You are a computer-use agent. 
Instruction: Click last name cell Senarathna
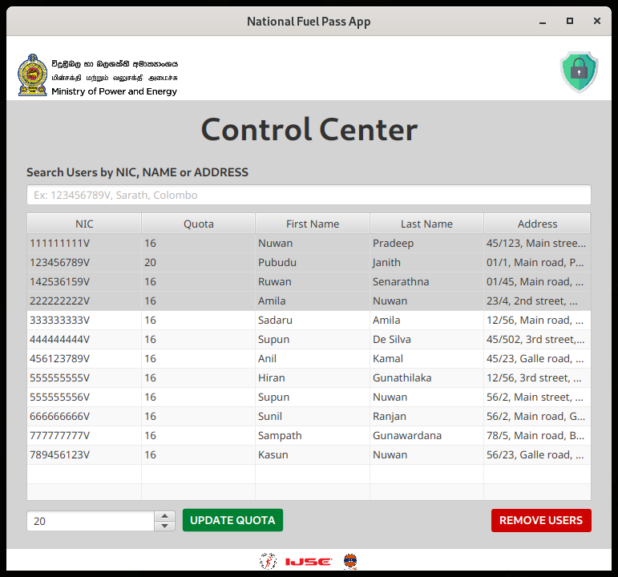pyautogui.click(x=427, y=282)
